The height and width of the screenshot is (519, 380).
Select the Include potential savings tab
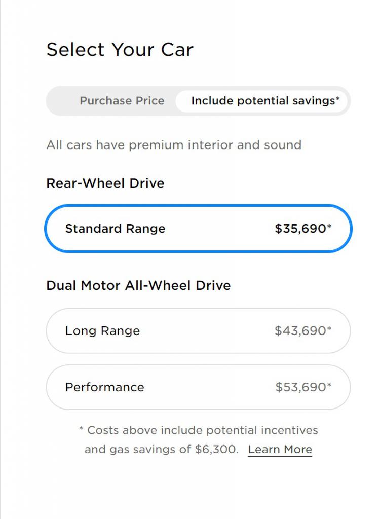click(x=262, y=101)
